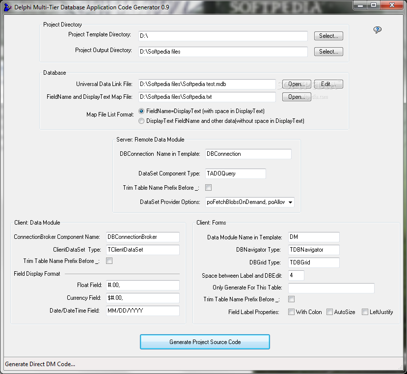
Task: Close the application window
Action: pos(392,5)
